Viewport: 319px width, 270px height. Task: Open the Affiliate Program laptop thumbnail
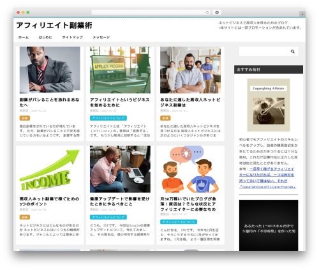[x=120, y=70]
